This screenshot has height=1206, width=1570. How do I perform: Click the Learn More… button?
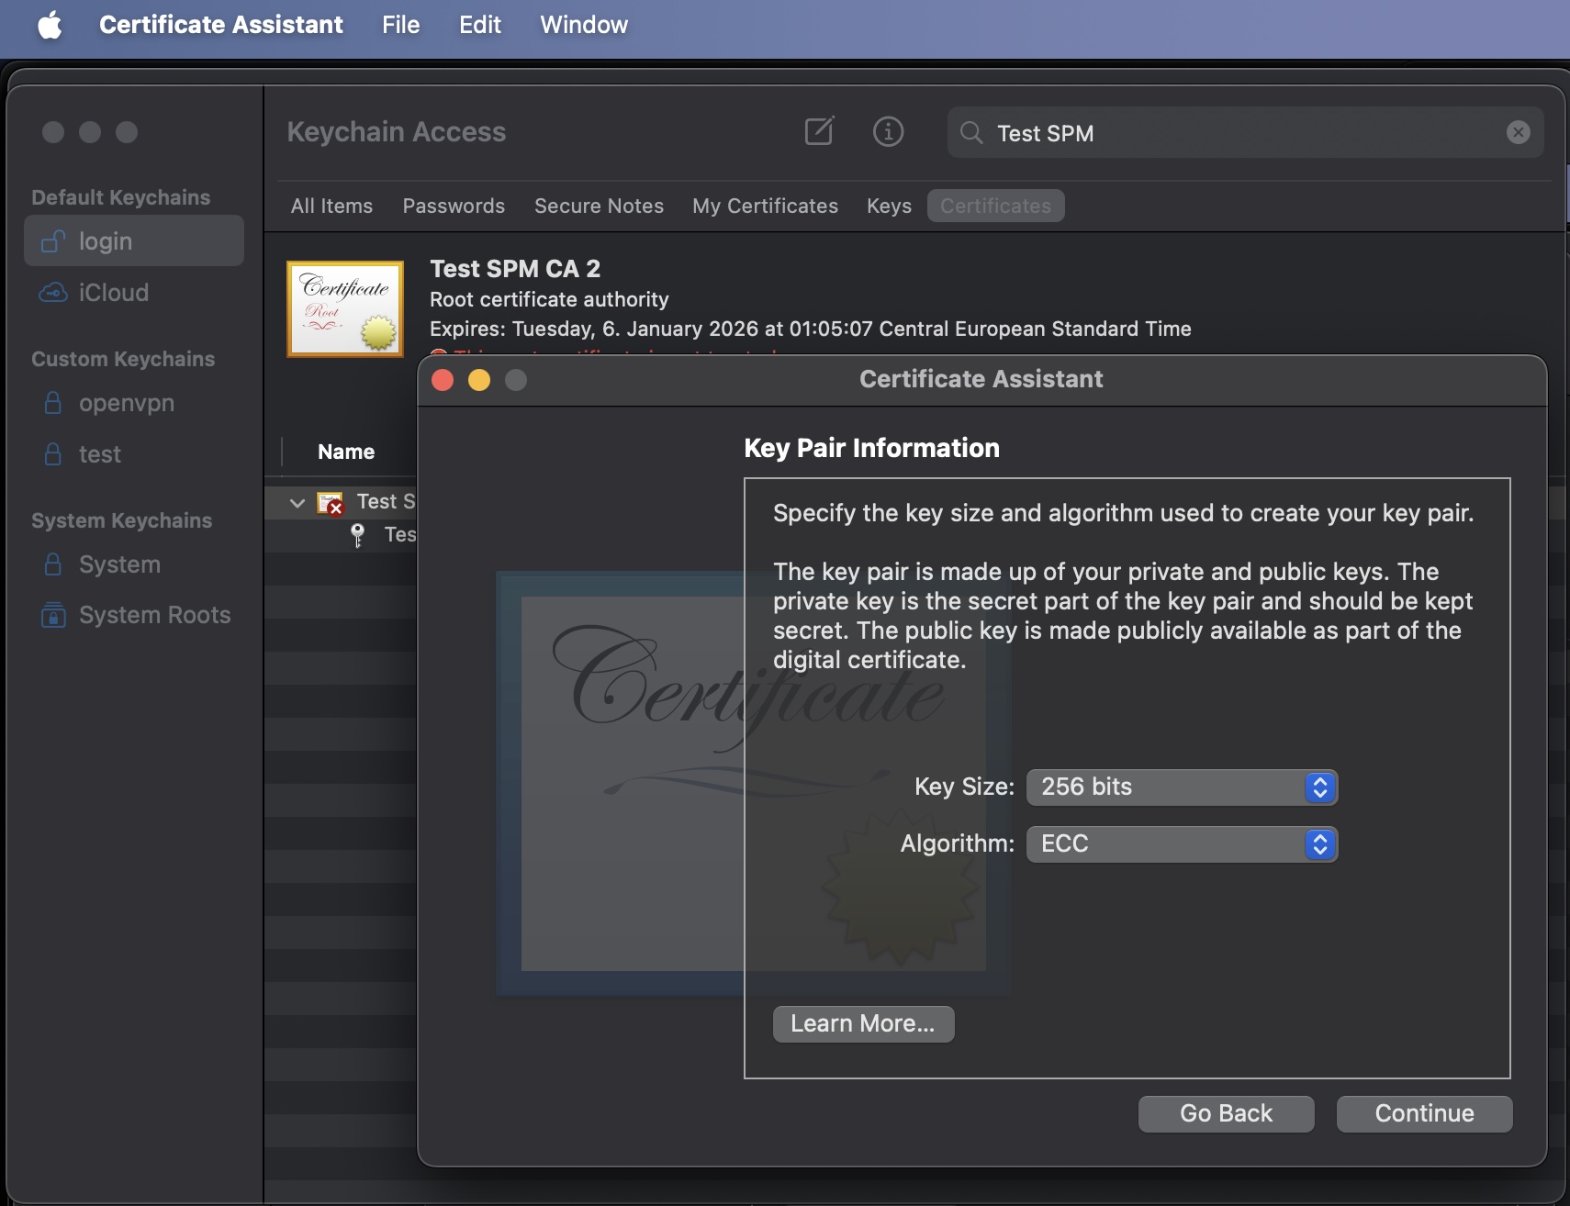coord(863,1024)
